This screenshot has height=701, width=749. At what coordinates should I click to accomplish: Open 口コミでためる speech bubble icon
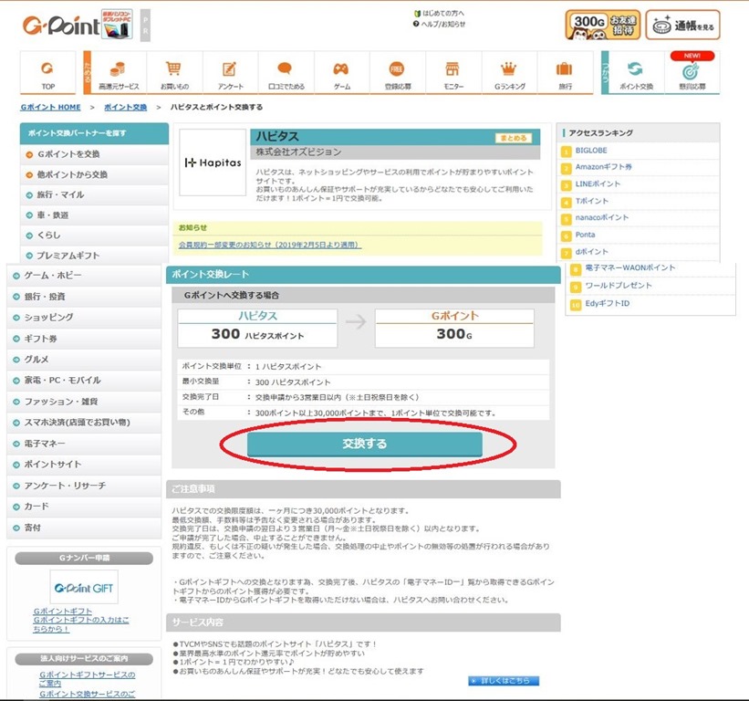pyautogui.click(x=286, y=73)
